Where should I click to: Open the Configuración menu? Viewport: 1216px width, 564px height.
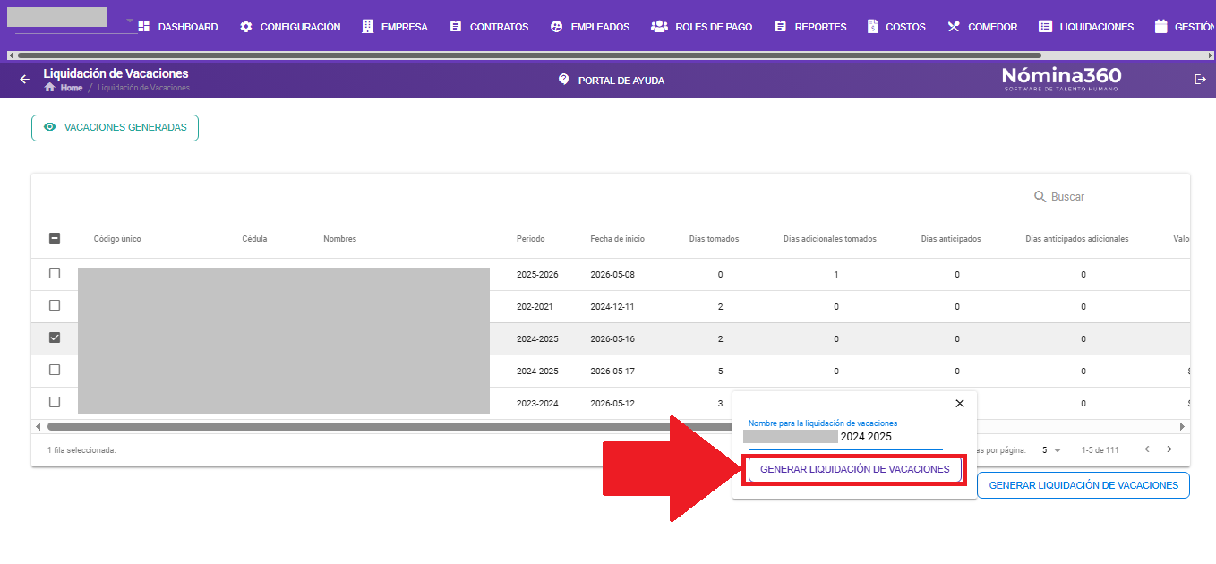point(290,27)
